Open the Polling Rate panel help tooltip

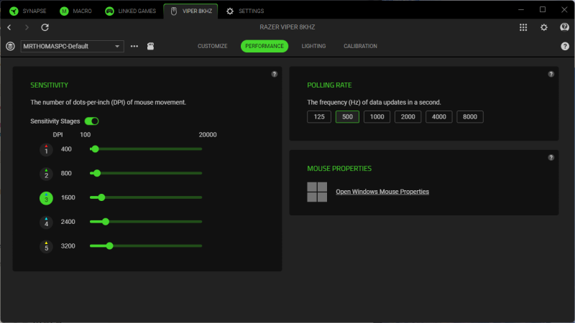(551, 74)
